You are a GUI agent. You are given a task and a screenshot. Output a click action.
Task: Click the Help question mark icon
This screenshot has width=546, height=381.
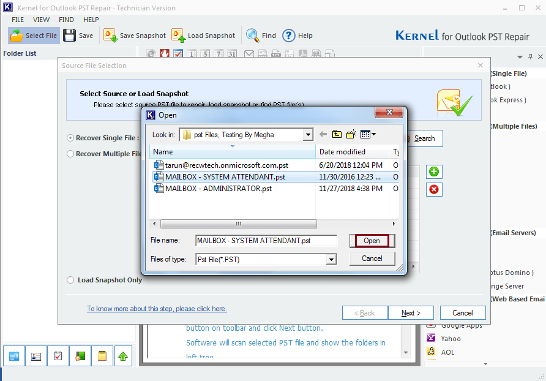tap(288, 36)
